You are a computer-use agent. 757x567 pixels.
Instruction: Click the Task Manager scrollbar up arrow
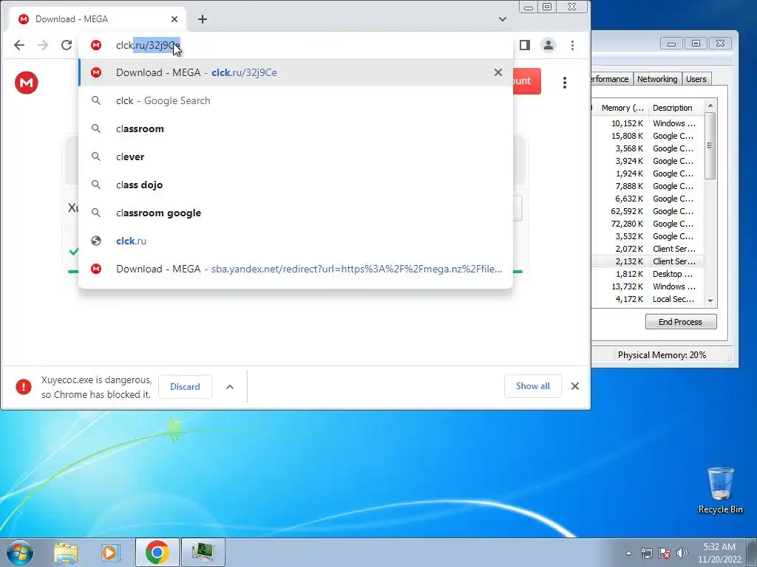710,106
